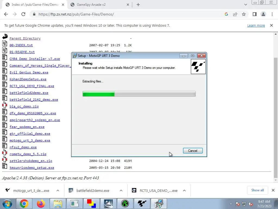Download fear_spdemo_en.exe

[27, 127]
